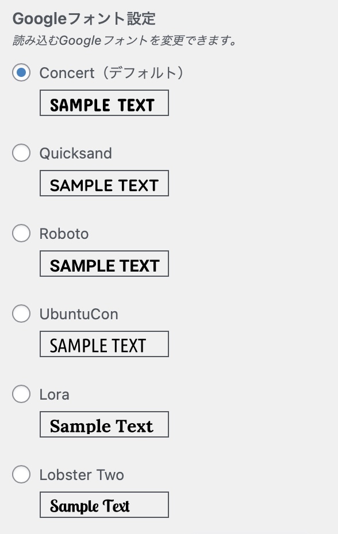Select the UbuntuCon radio button
The height and width of the screenshot is (534, 338).
point(21,314)
